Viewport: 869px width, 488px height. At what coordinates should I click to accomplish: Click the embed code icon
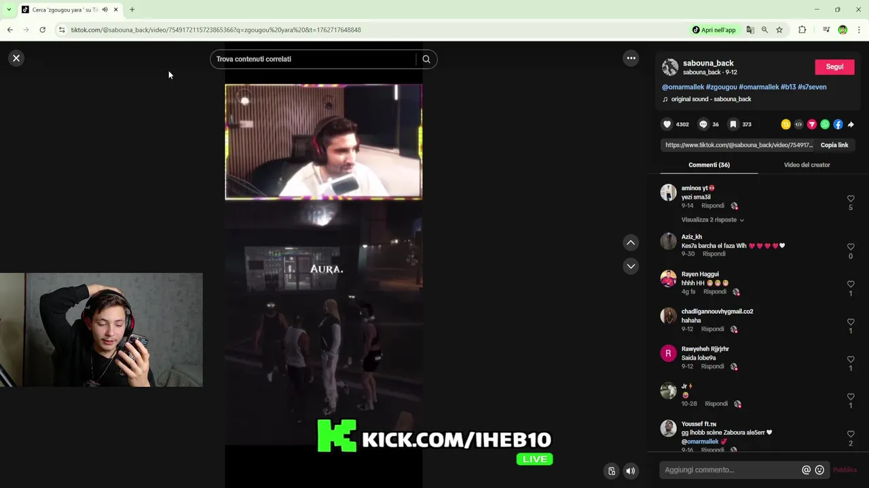(x=798, y=124)
